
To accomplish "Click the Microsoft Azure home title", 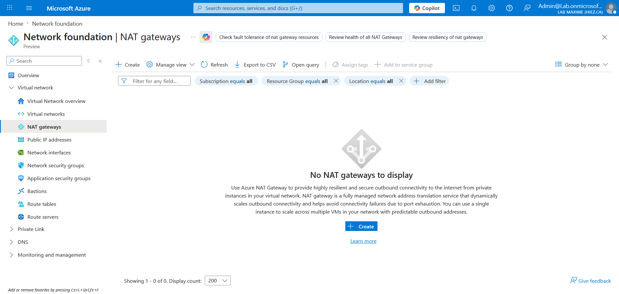I will tap(69, 8).
